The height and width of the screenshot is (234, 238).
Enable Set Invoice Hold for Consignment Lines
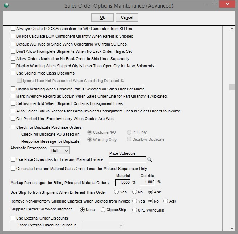point(13,103)
